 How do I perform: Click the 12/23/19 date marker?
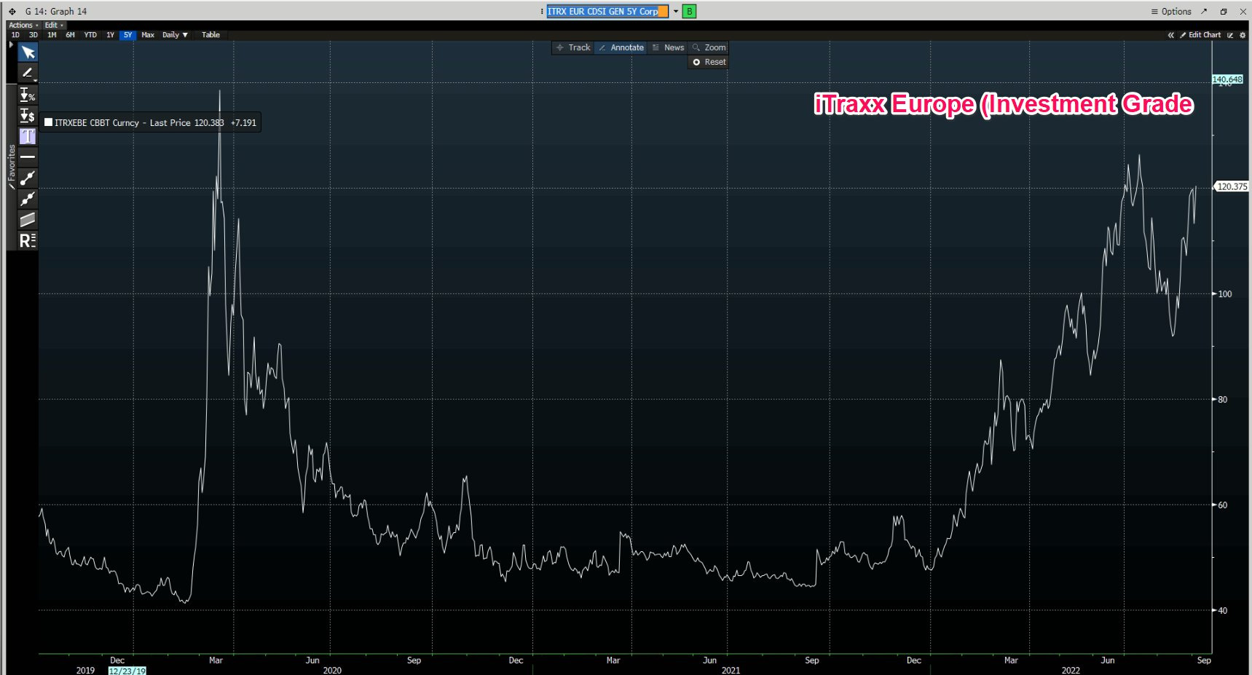tap(127, 671)
